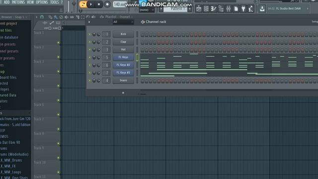The image size is (318, 179).
Task: Click the download content library icon
Action: point(262,9)
